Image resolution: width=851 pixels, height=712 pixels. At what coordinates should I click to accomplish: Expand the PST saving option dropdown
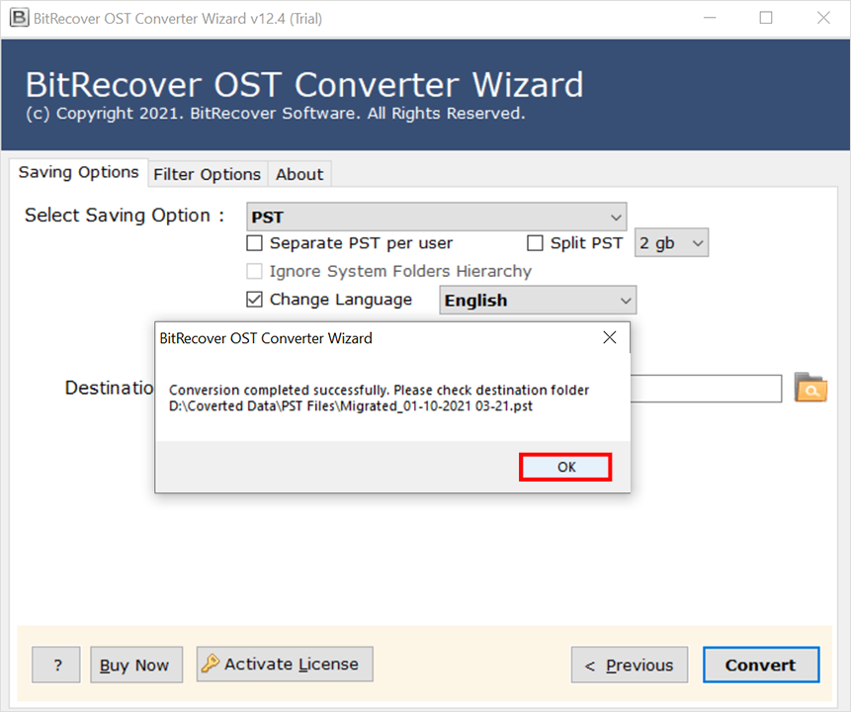(x=436, y=217)
